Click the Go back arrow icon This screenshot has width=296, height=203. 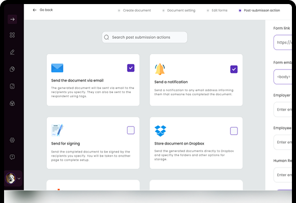pos(35,10)
